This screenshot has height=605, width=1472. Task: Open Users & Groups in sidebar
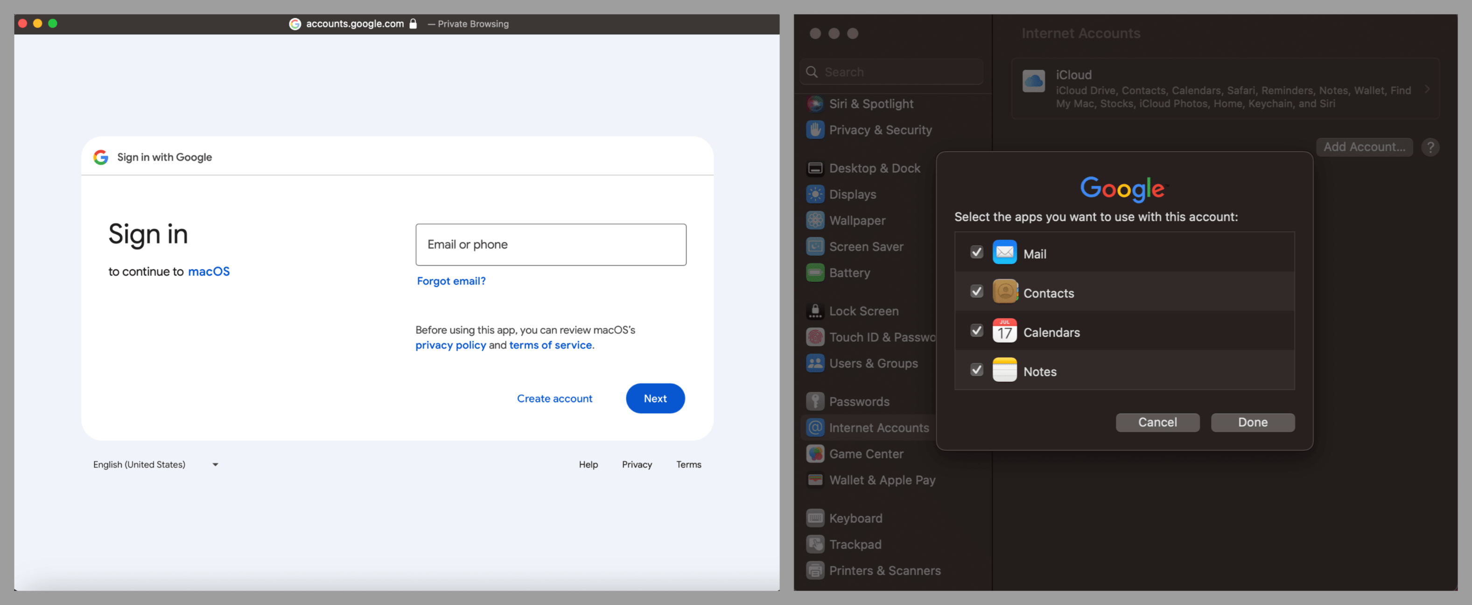873,363
